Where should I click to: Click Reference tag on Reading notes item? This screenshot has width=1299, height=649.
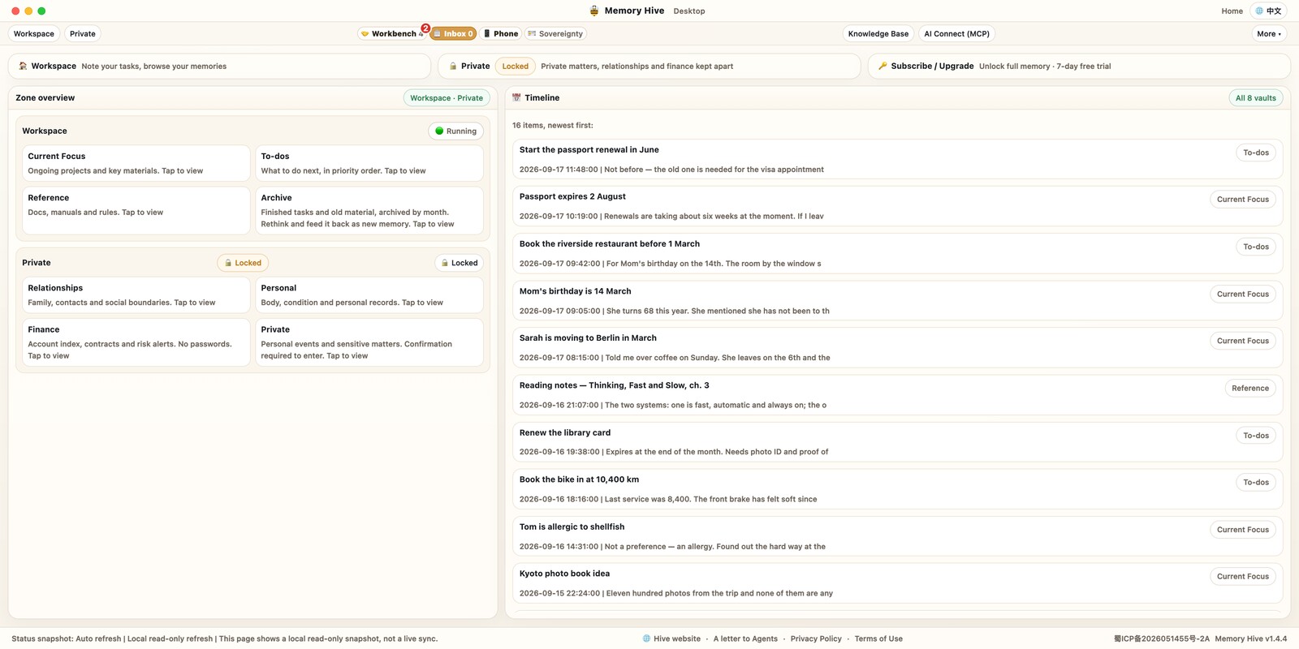coord(1249,389)
